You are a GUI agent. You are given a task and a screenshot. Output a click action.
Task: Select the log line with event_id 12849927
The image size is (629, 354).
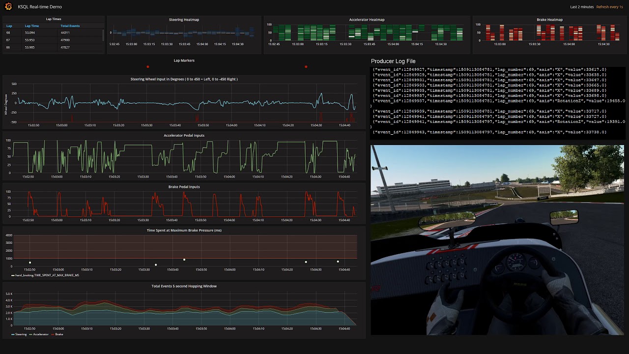pos(489,69)
